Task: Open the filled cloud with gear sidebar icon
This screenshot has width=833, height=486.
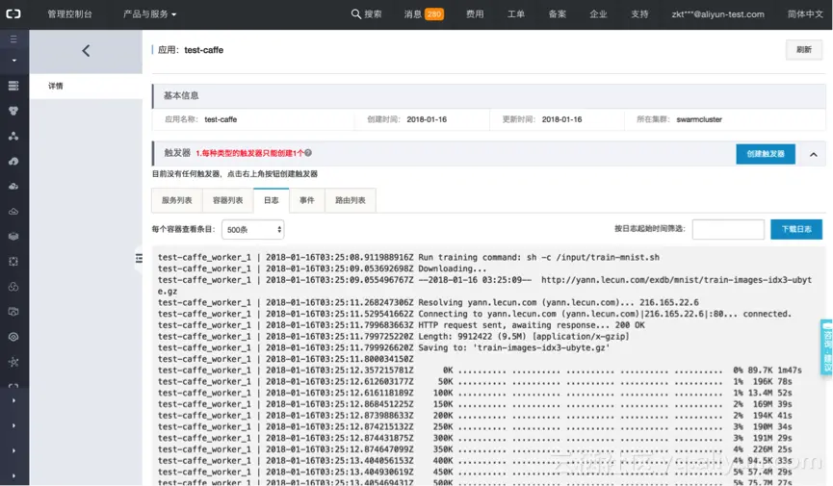Action: (13, 187)
